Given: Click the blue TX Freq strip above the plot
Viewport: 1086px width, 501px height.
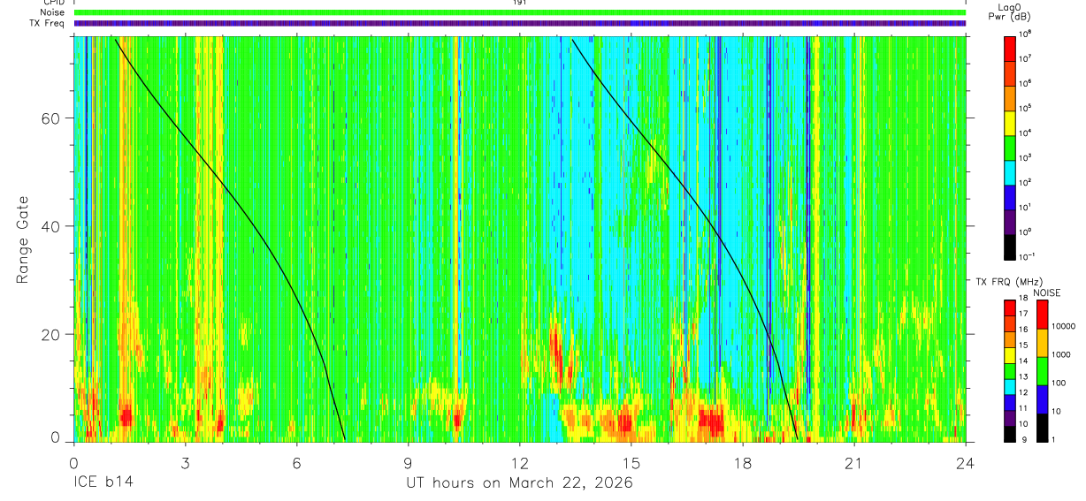Looking at the screenshot, I should 519,24.
